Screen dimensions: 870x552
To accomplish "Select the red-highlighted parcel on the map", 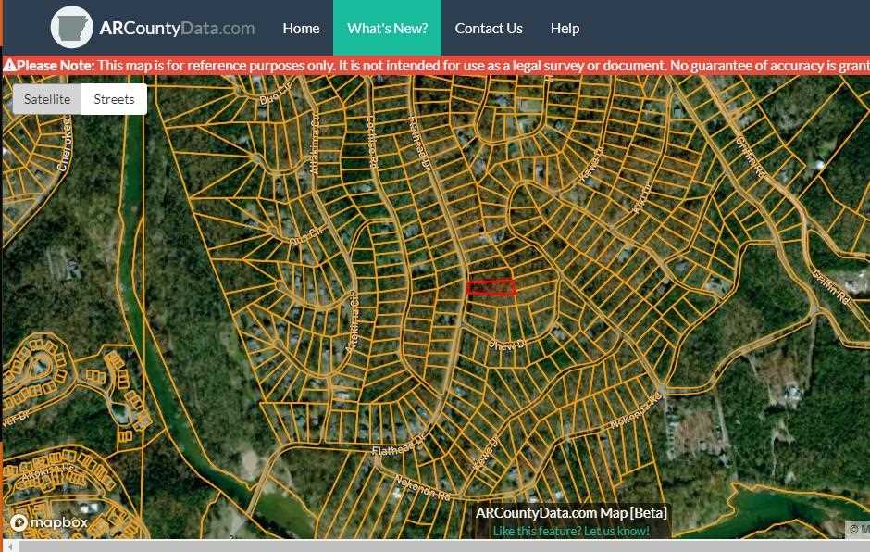I will pos(491,288).
